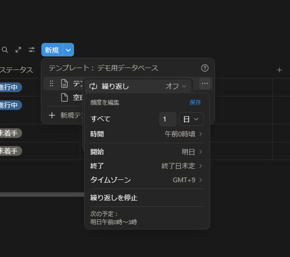The height and width of the screenshot is (257, 290).
Task: Click the 保存 link
Action: 195,103
